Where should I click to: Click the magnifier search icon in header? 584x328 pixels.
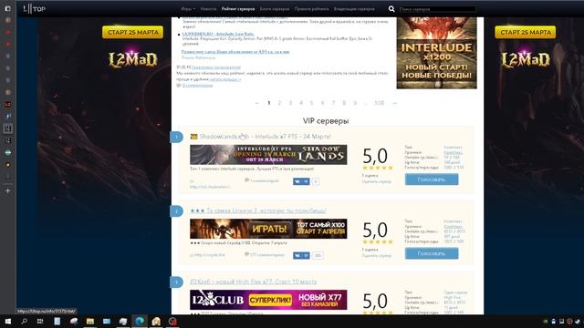(391, 8)
